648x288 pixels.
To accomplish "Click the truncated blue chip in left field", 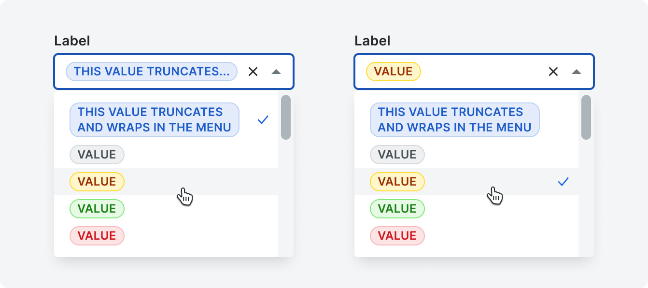I will (x=152, y=72).
